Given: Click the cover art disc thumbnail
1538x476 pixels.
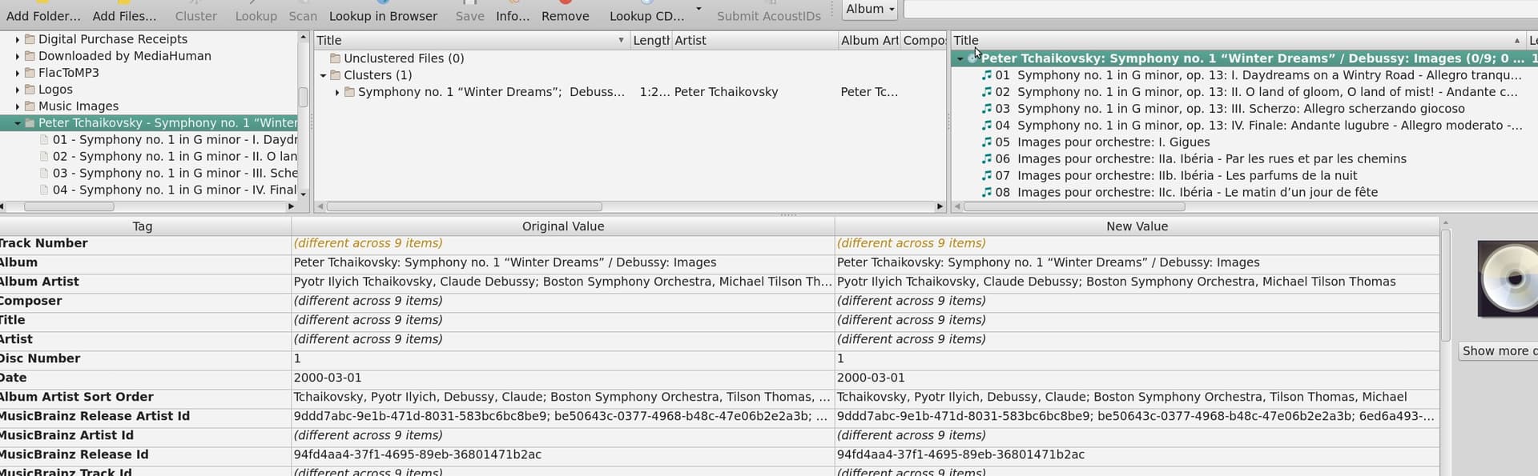Looking at the screenshot, I should (1508, 278).
